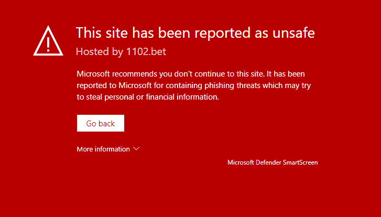Expand the More information section
This screenshot has width=381, height=217.
pyautogui.click(x=103, y=149)
